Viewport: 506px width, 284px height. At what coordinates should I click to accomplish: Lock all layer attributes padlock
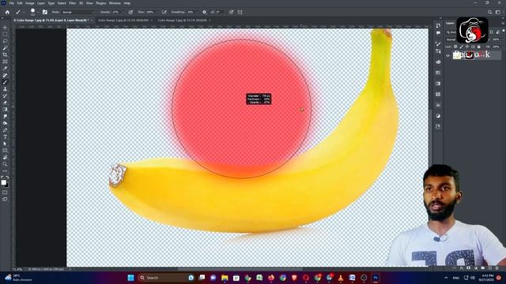pyautogui.click(x=479, y=47)
